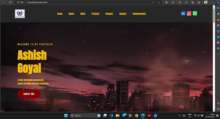220x119 pixels.
Task: Click the scrollbar down arrow
Action: 214,110
